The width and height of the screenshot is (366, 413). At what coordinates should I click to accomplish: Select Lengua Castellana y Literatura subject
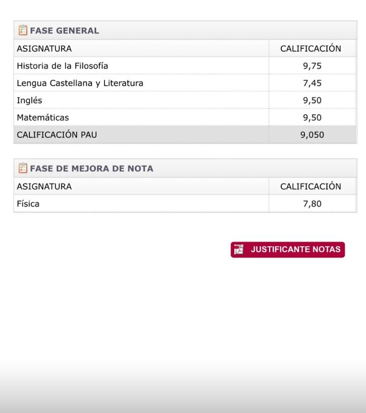pyautogui.click(x=80, y=83)
